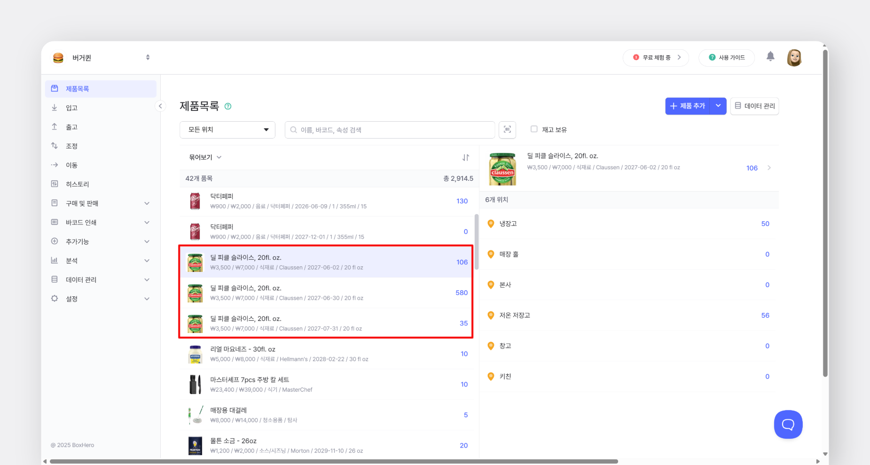Click the 데이터 관리 button
870x465 pixels.
point(754,106)
